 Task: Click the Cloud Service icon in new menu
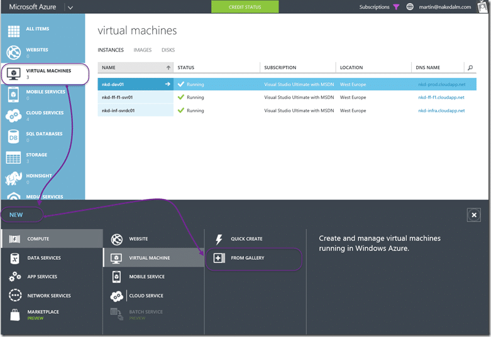tap(117, 296)
